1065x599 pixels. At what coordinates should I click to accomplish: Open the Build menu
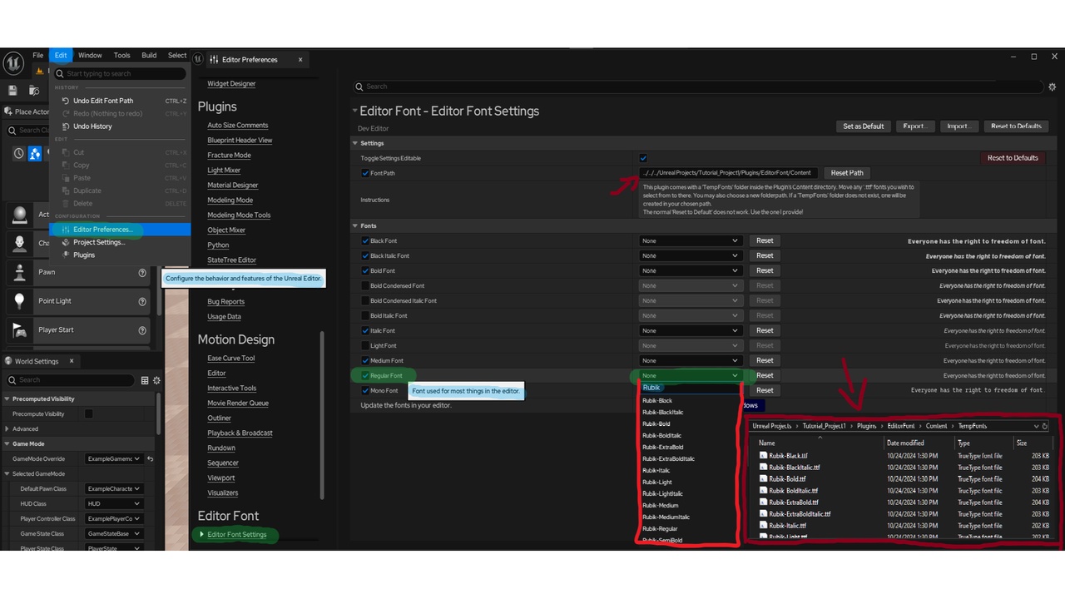click(x=149, y=56)
